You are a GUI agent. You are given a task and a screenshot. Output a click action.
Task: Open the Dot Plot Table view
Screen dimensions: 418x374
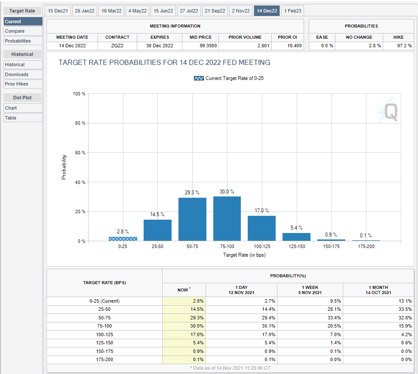(23, 118)
